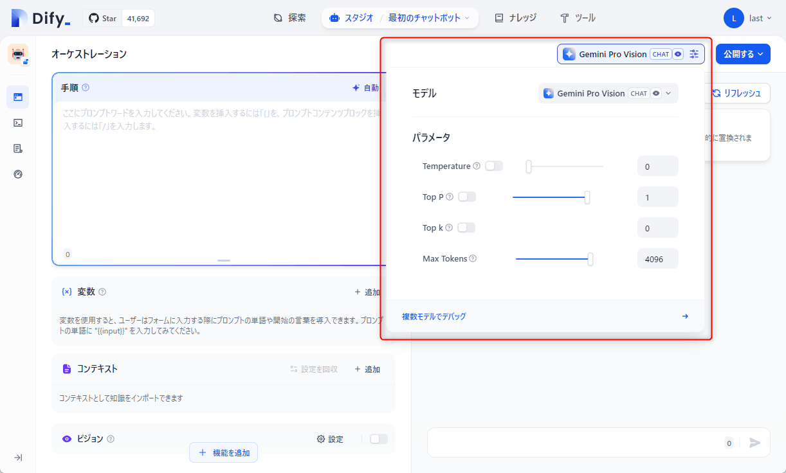Image resolution: width=786 pixels, height=473 pixels.
Task: Open the 公開する publish dropdown
Action: click(x=743, y=54)
